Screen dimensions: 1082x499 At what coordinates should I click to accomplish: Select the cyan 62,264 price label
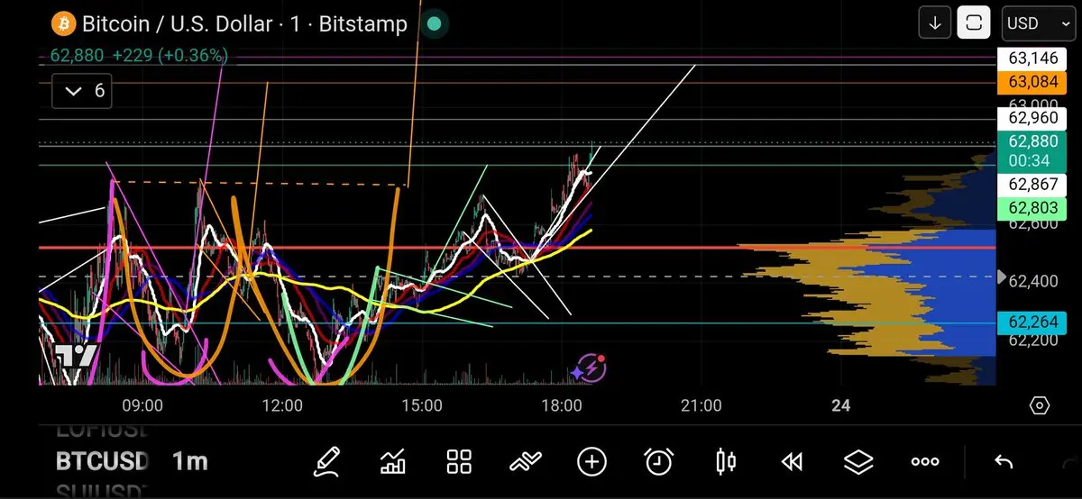1032,322
